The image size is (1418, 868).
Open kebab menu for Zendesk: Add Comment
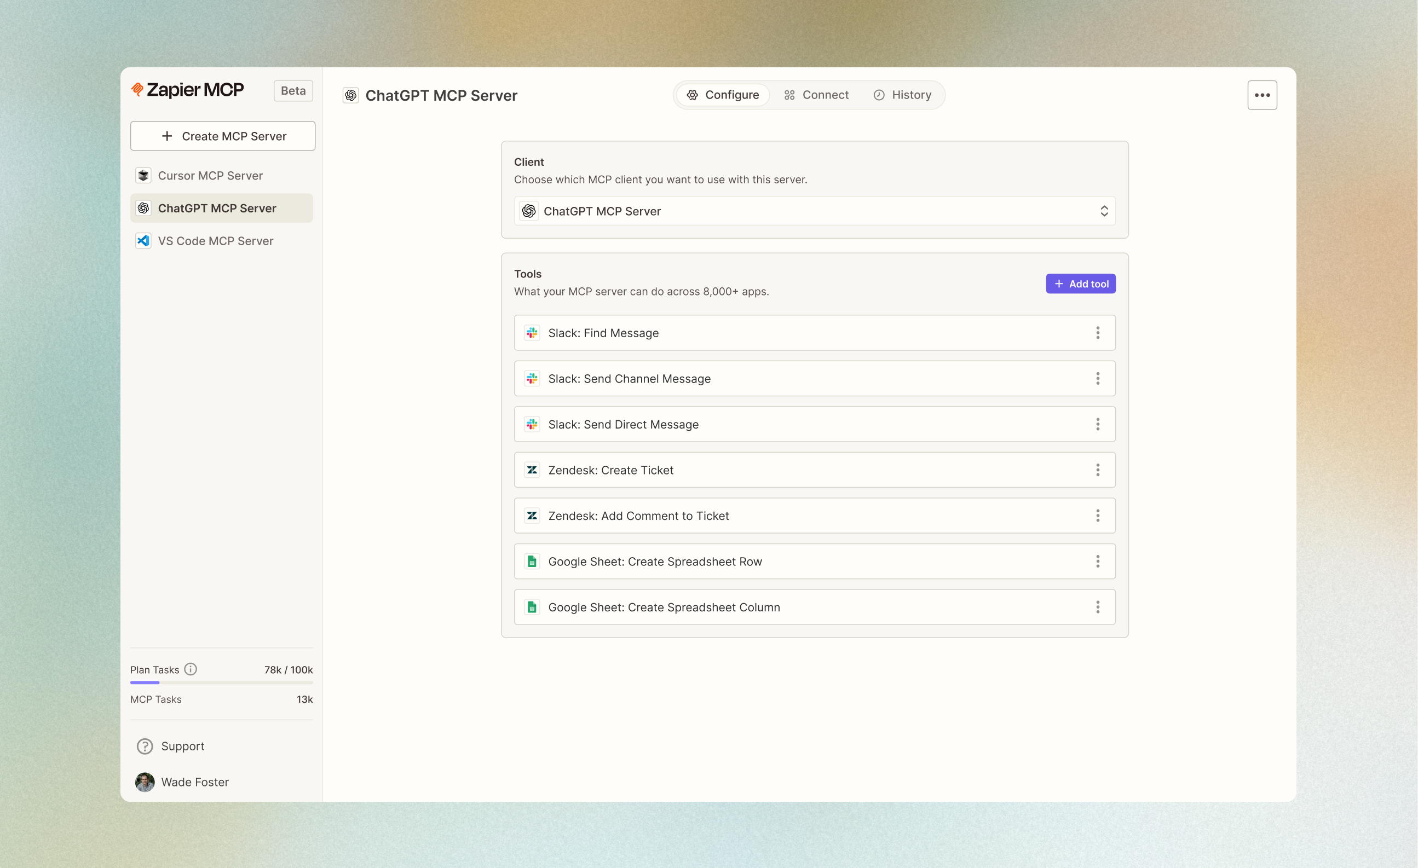pos(1098,516)
